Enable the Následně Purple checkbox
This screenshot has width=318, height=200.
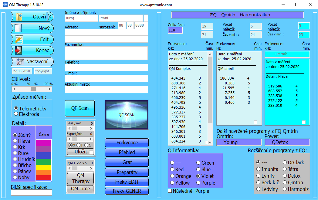click(x=170, y=191)
